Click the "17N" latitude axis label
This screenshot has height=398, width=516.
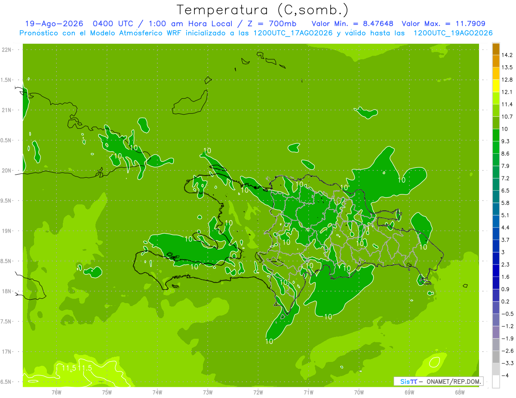7,352
